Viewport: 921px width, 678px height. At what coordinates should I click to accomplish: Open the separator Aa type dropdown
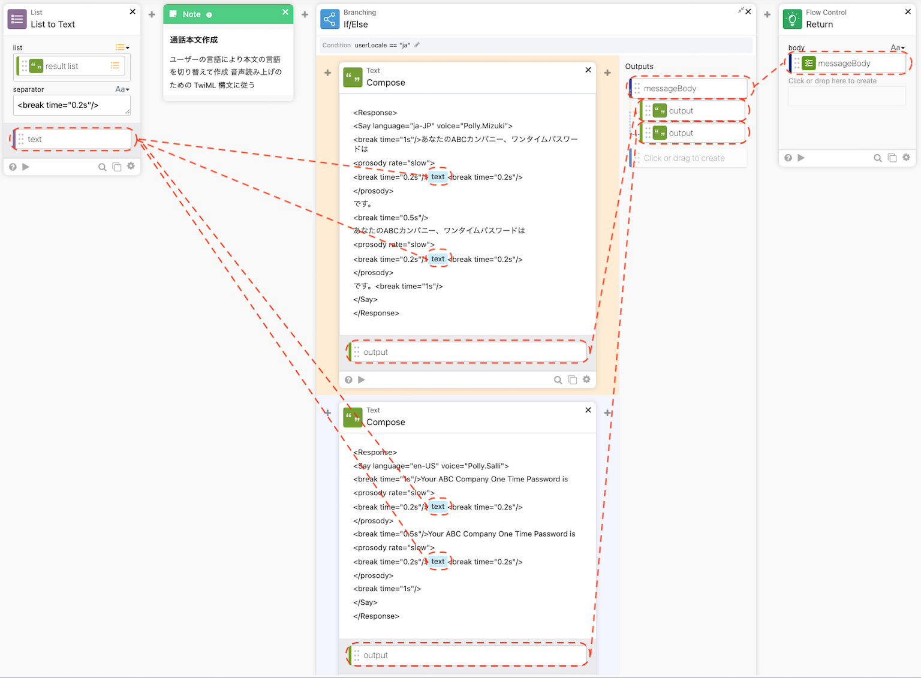click(x=122, y=89)
